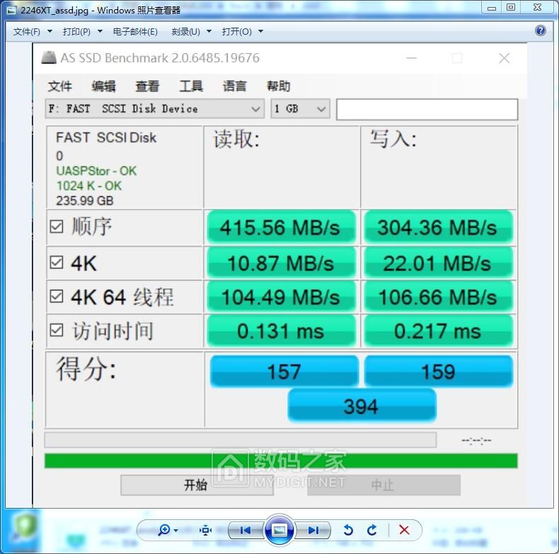Click sequential read 415.56 MB/s result
The width and height of the screenshot is (559, 554).
(282, 227)
